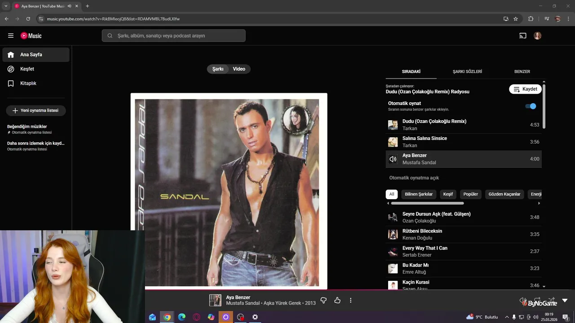Open Chrome tab search dropdown
The image size is (575, 323).
[x=6, y=6]
